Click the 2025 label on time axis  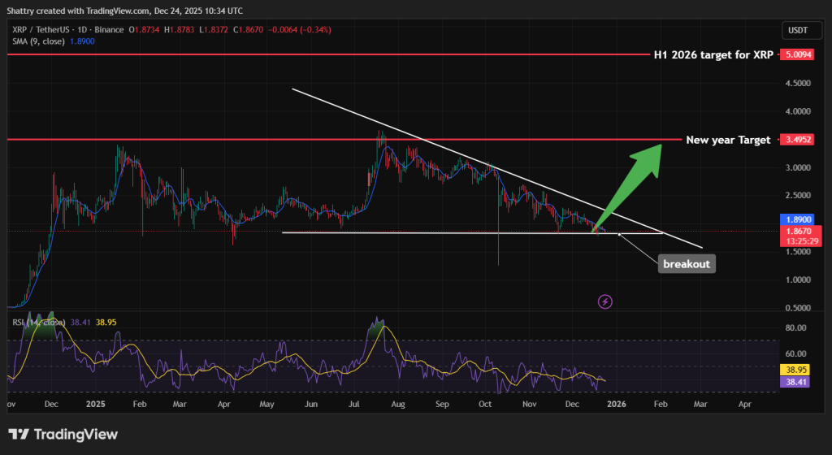point(97,403)
